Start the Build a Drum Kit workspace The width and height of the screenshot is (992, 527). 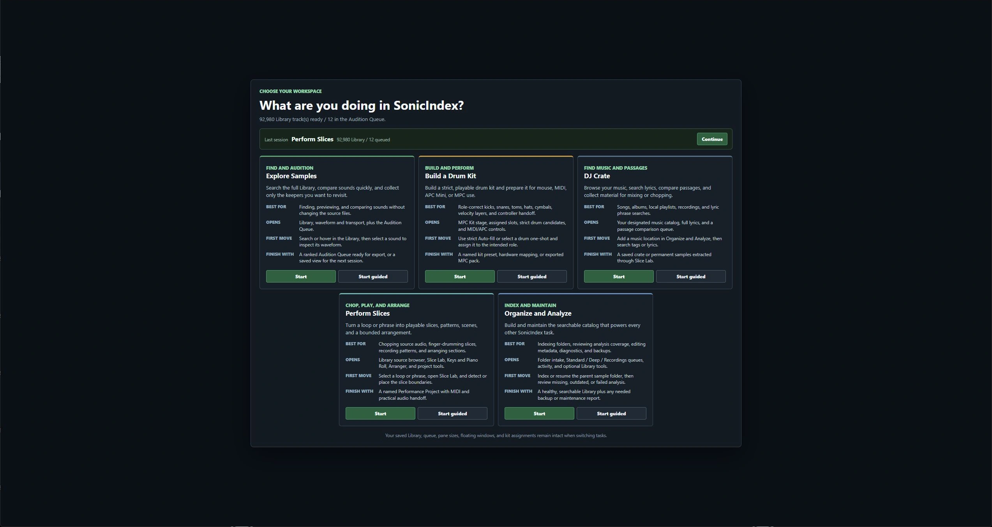click(460, 276)
